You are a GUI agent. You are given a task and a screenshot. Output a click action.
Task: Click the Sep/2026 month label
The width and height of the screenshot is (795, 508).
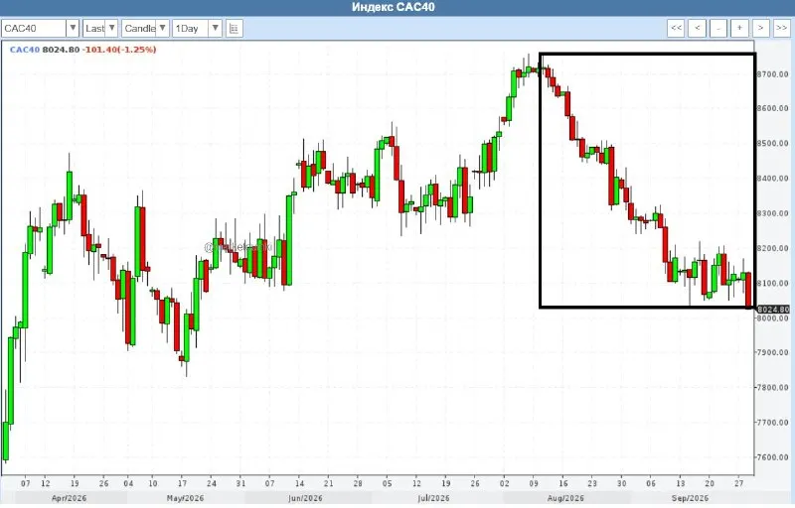point(690,498)
